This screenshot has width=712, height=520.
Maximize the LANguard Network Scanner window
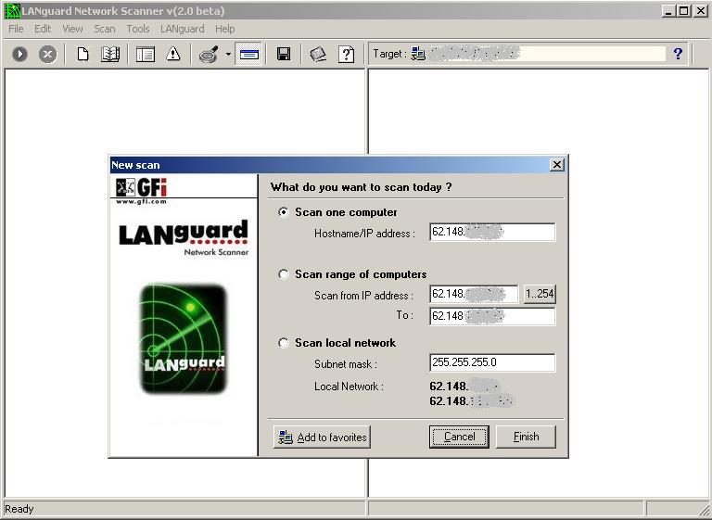[684, 11]
